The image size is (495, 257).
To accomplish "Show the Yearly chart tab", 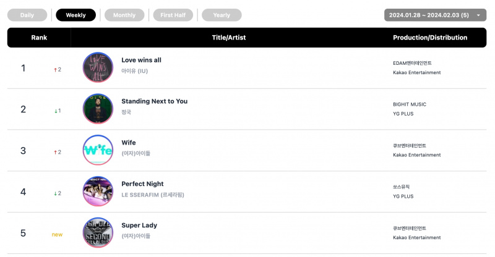I will tap(222, 15).
